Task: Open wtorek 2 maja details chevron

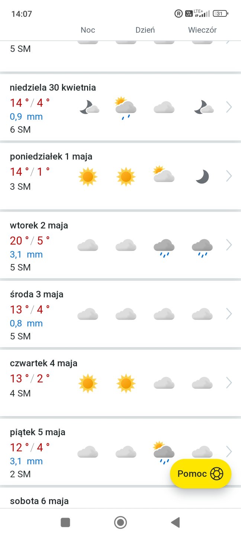Action: click(229, 245)
